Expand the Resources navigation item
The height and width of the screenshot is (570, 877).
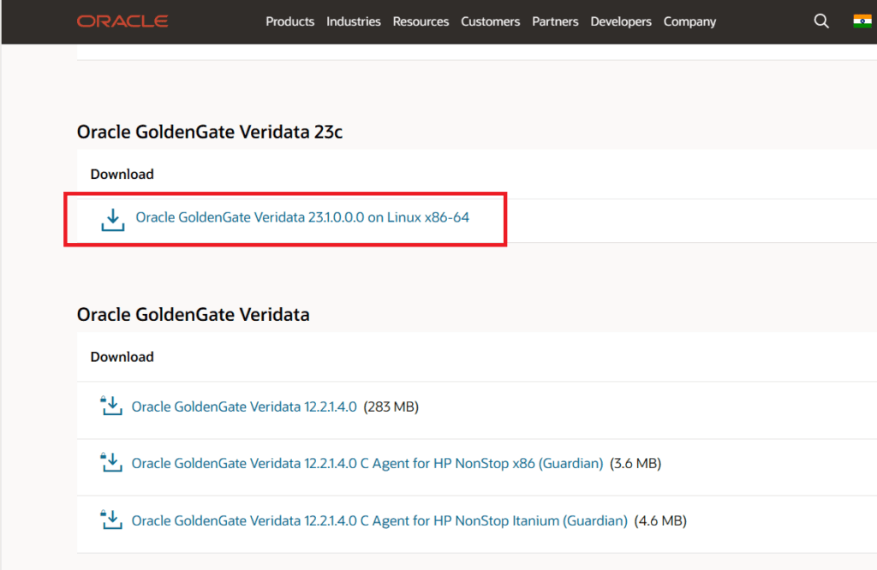[x=421, y=21]
